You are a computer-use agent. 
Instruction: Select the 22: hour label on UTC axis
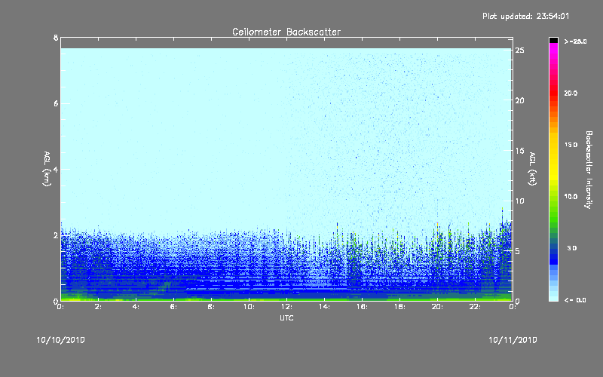point(476,307)
